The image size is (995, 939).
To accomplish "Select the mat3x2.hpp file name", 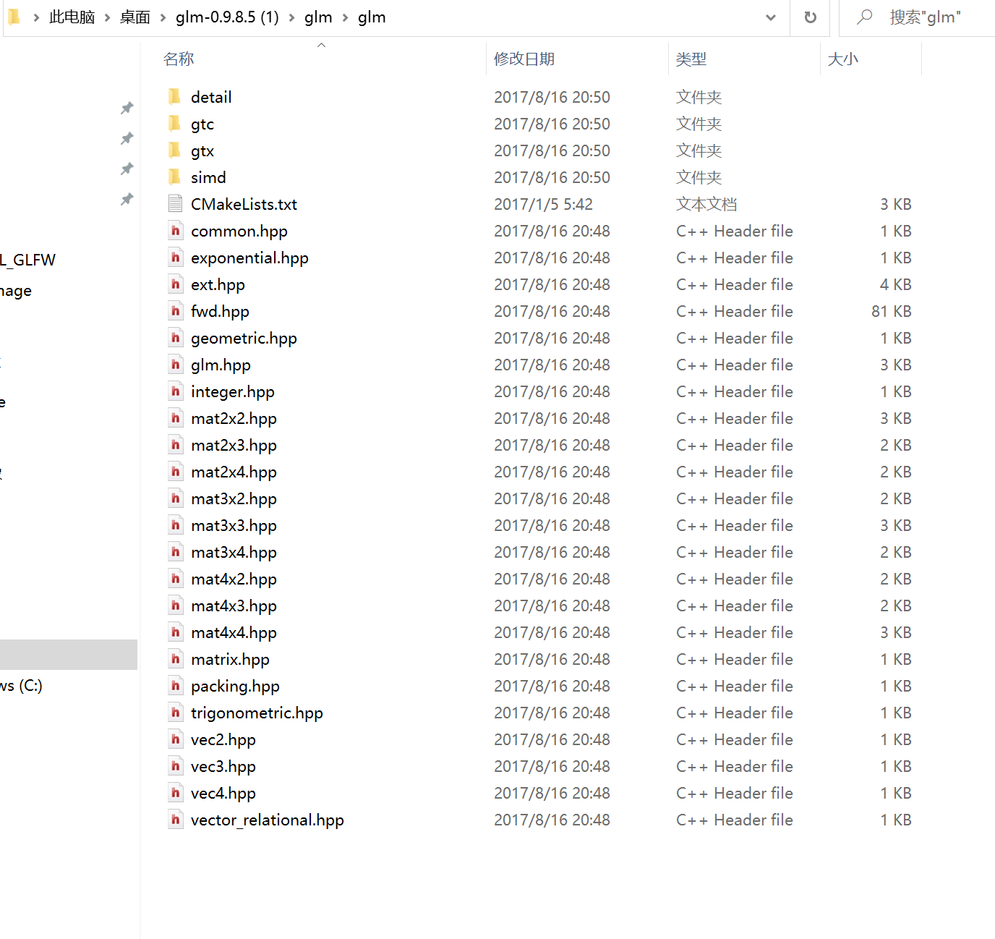I will [x=234, y=498].
